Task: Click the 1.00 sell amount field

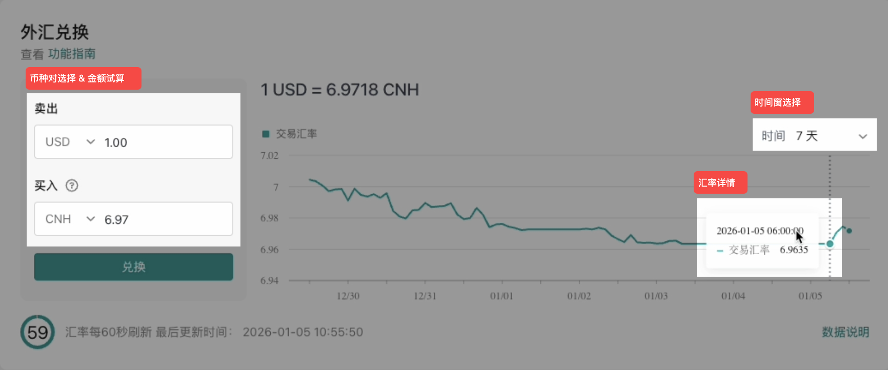Action: point(164,142)
